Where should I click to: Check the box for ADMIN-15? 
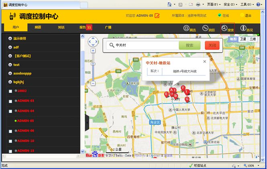(10, 151)
